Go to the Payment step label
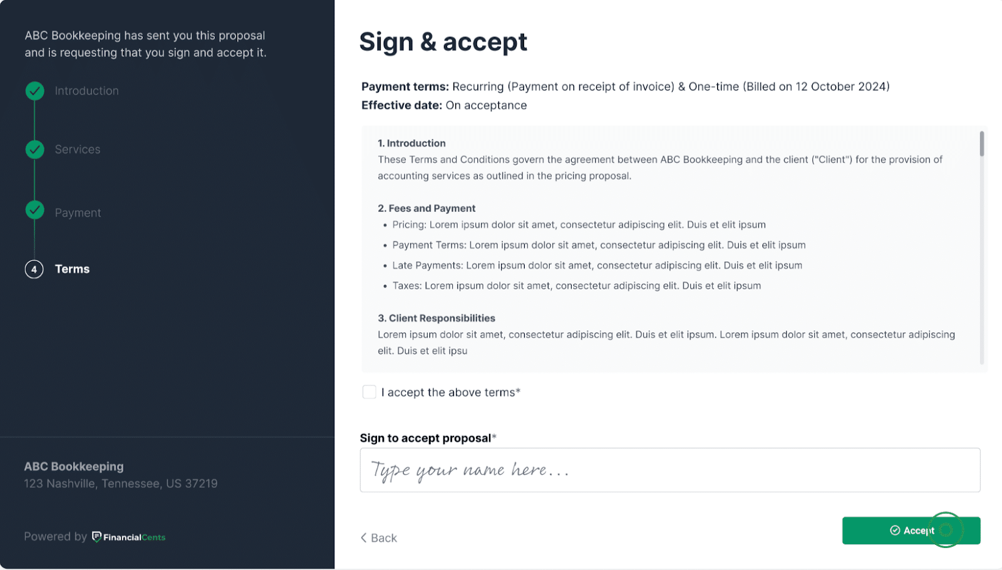The height and width of the screenshot is (570, 1002). pyautogui.click(x=78, y=213)
